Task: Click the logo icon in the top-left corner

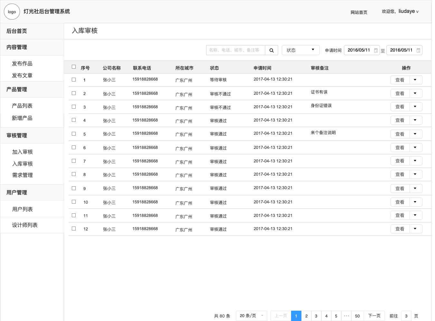Action: point(12,12)
